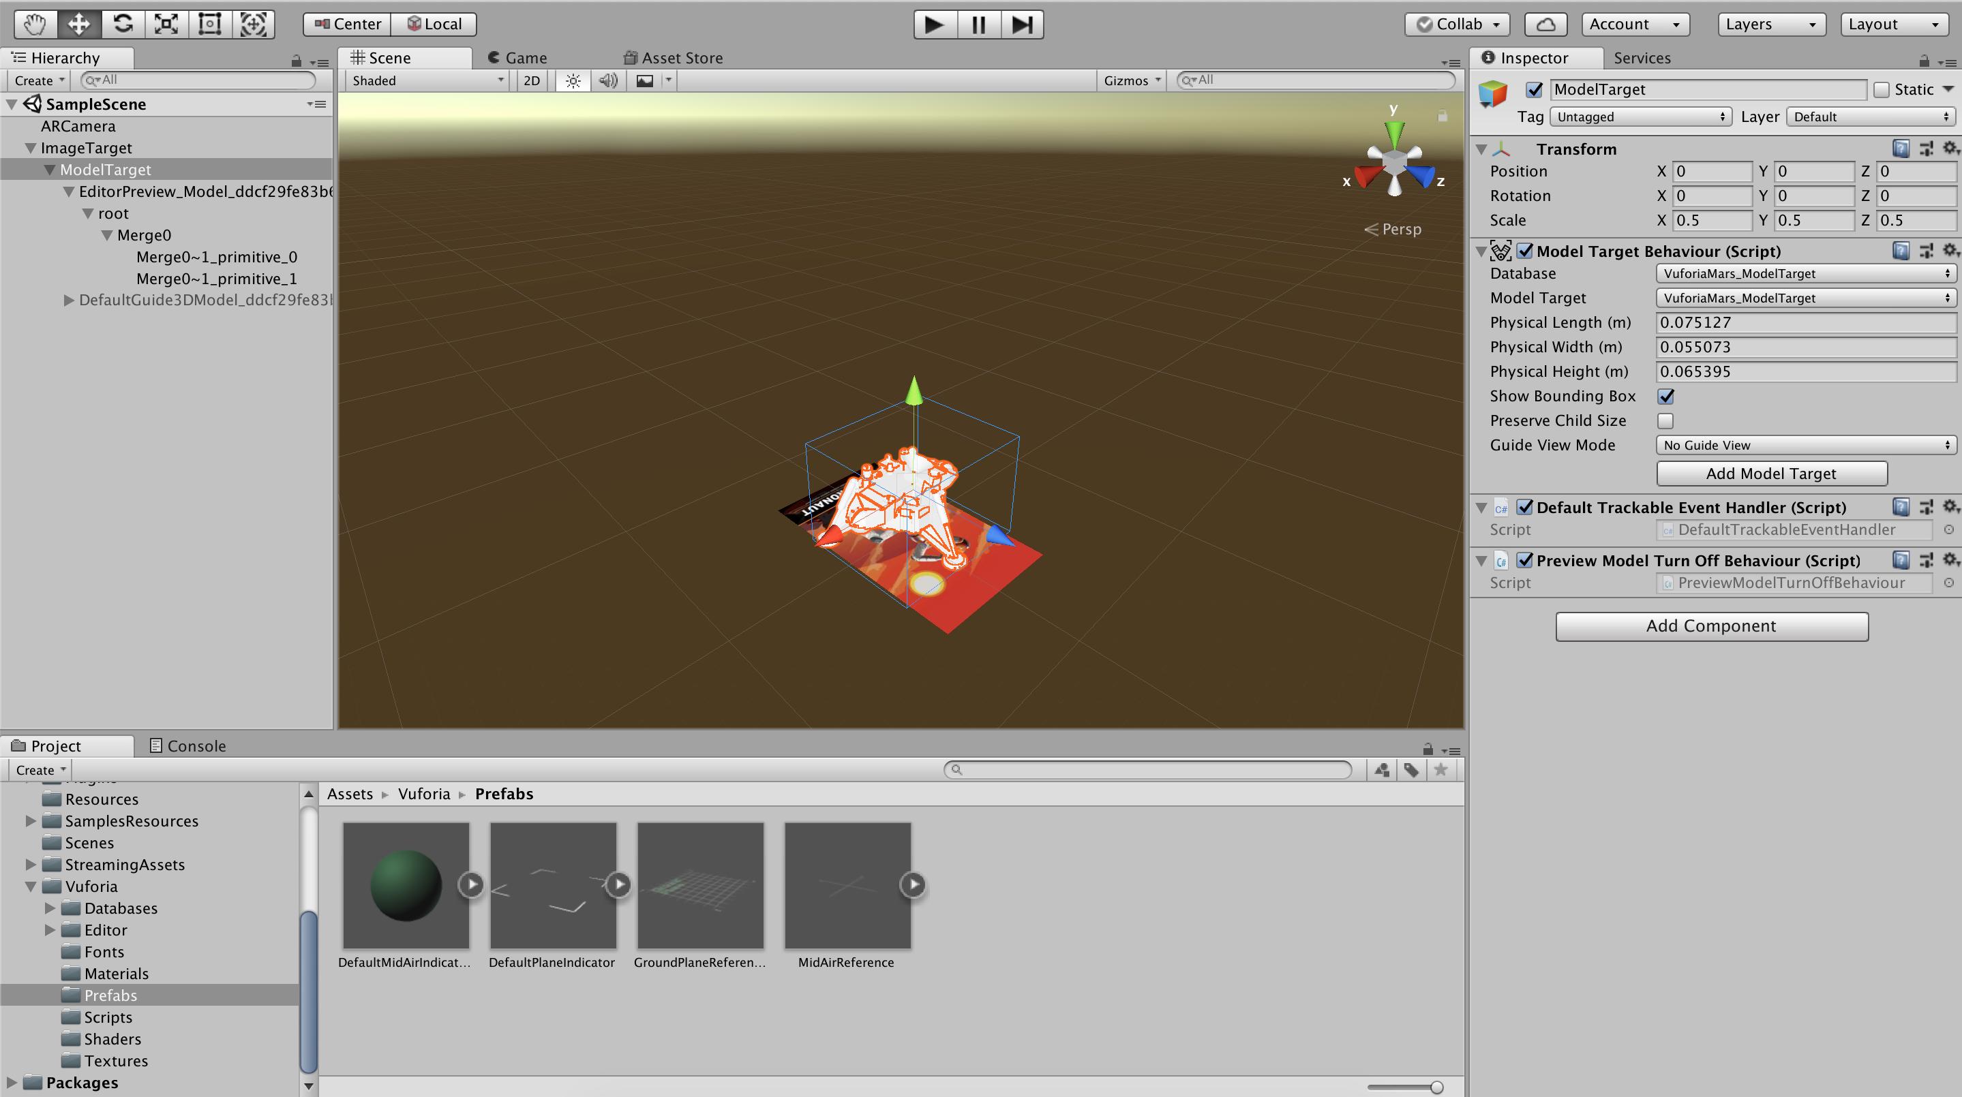Disable the Show Bounding Box checkbox
1962x1097 pixels.
coord(1665,396)
